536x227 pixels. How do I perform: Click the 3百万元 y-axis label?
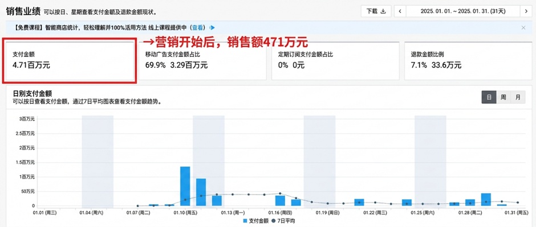pyautogui.click(x=27, y=118)
